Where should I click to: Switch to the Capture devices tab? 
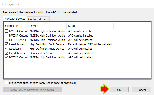38,19
